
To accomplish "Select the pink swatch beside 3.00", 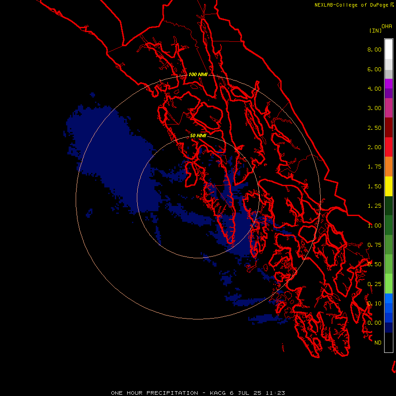I will [389, 108].
